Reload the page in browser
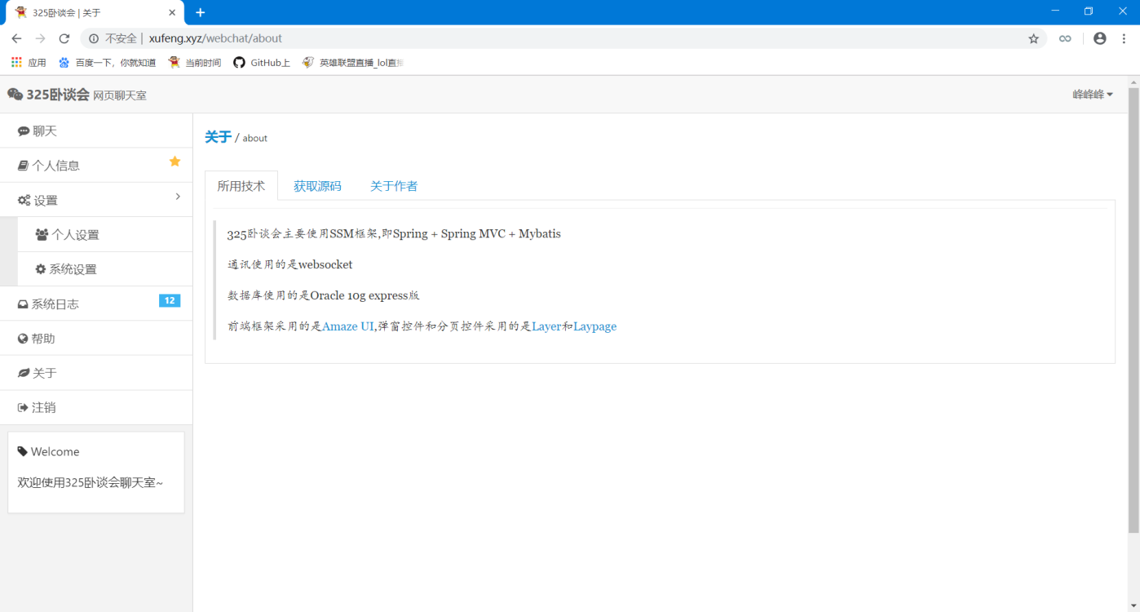This screenshot has width=1140, height=612. tap(64, 38)
